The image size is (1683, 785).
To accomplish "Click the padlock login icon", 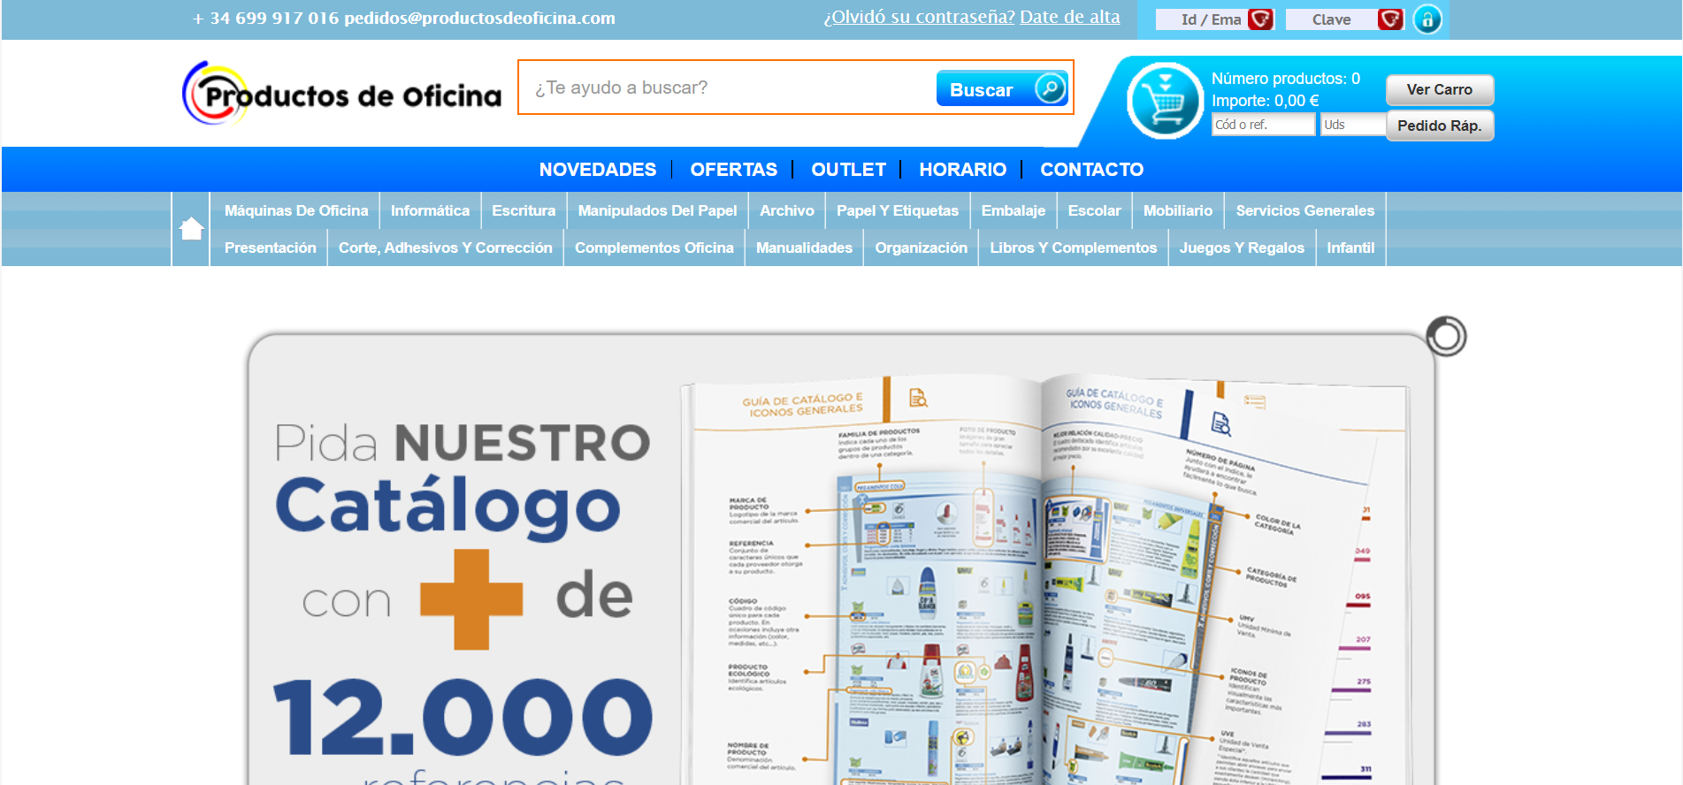I will [1427, 19].
